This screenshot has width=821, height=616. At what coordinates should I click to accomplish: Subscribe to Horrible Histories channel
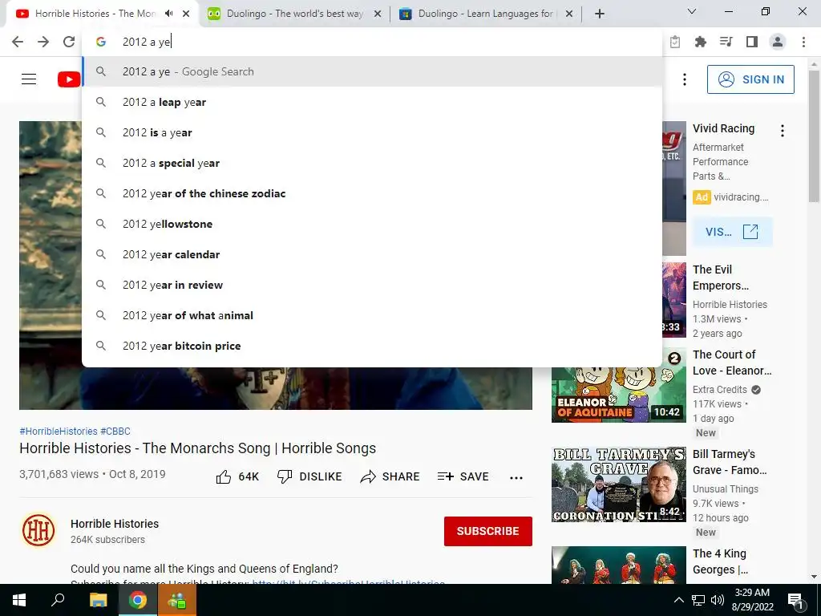pos(488,531)
